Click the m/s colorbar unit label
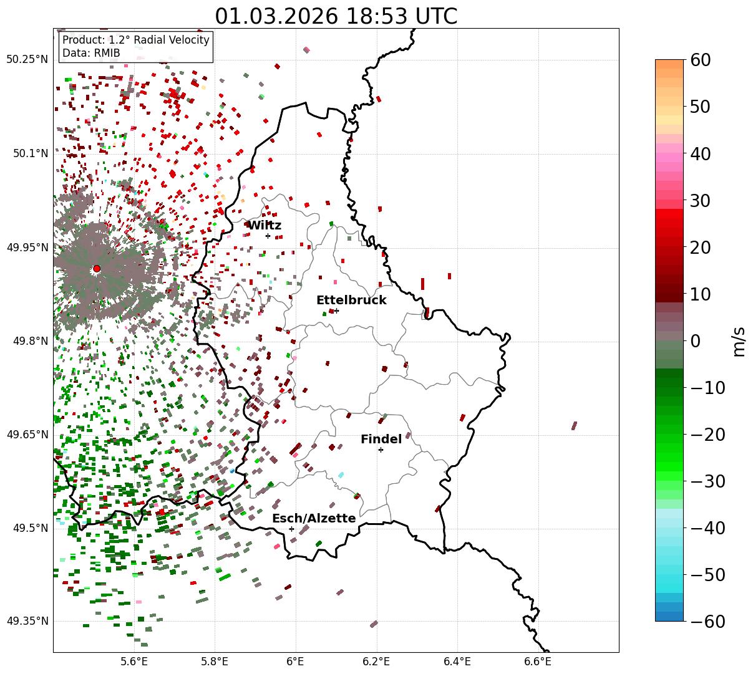Viewport: 753px width, 674px height. [x=739, y=340]
